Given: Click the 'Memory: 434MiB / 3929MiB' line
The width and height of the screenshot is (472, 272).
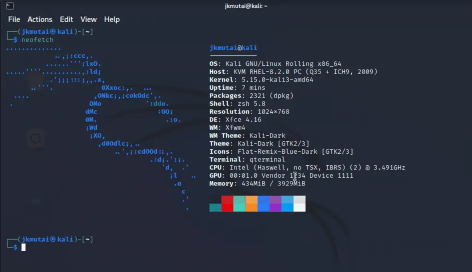Looking at the screenshot, I should coord(257,183).
